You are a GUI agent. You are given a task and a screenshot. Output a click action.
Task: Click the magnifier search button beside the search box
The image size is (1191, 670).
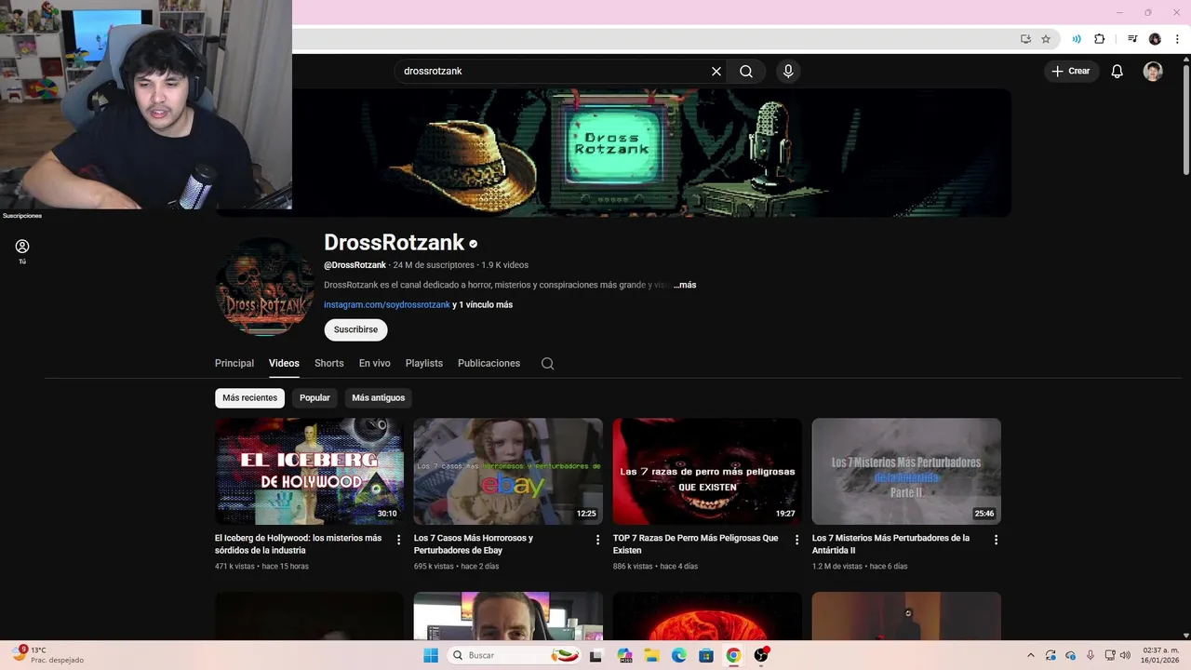tap(746, 72)
